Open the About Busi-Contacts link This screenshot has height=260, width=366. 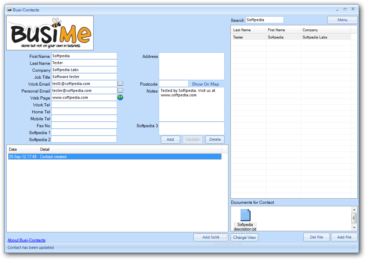[x=26, y=240]
